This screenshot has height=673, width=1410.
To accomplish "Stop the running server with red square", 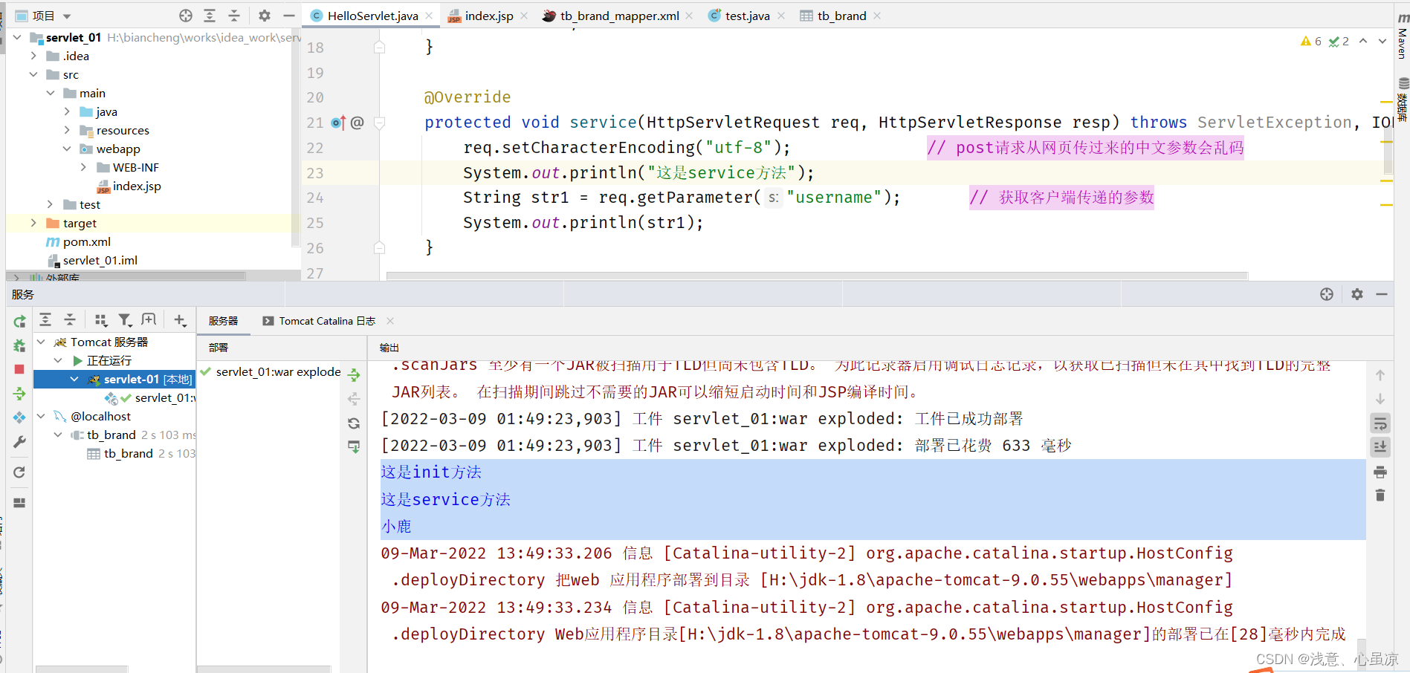I will (x=19, y=369).
